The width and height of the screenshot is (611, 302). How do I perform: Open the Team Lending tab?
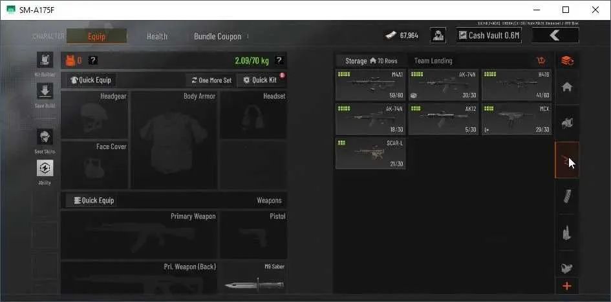click(433, 61)
